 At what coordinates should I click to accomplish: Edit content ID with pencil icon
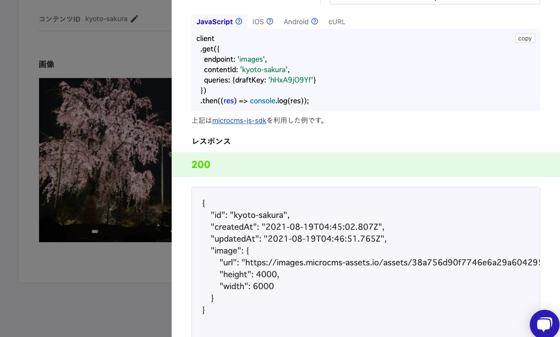click(134, 19)
